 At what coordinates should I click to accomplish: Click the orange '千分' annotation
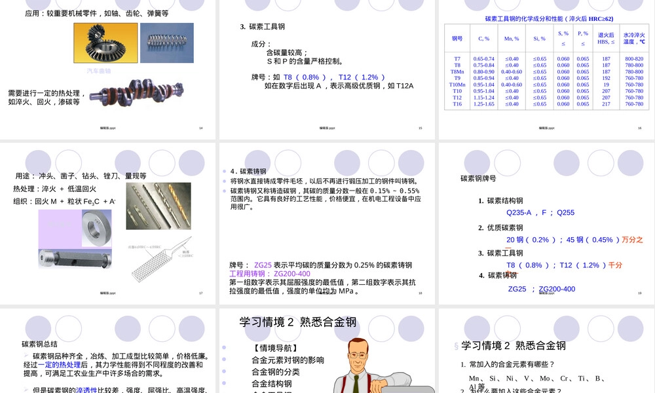coord(615,265)
